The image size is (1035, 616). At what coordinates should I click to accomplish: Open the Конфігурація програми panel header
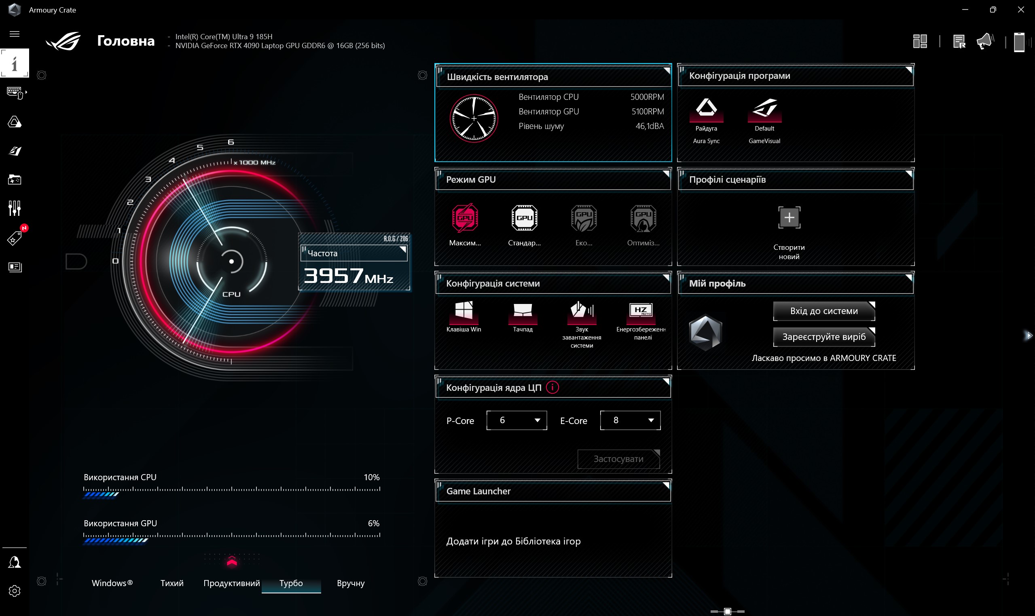point(796,76)
